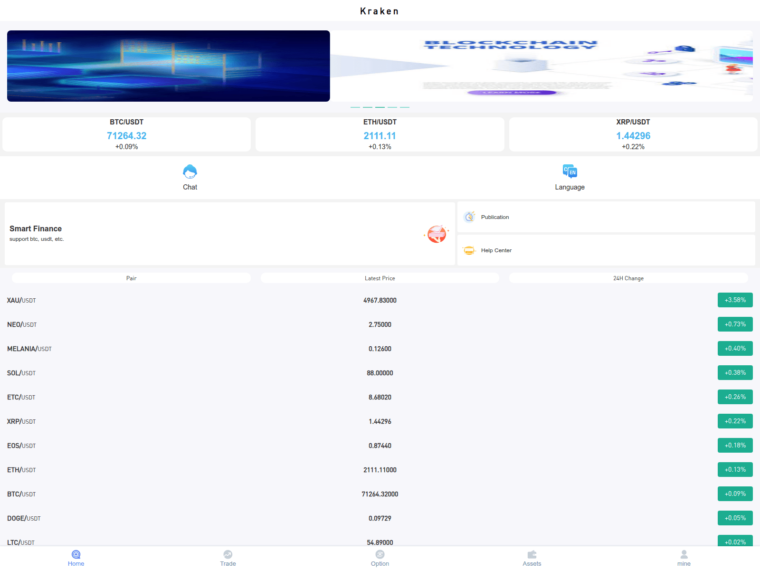Open the EOS/USDT pair row
The width and height of the screenshot is (760, 570).
point(380,446)
